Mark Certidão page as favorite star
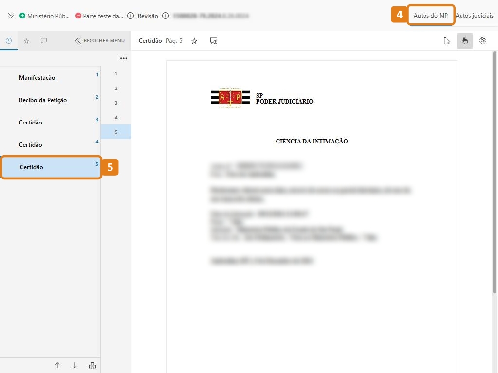498x373 pixels. (194, 41)
